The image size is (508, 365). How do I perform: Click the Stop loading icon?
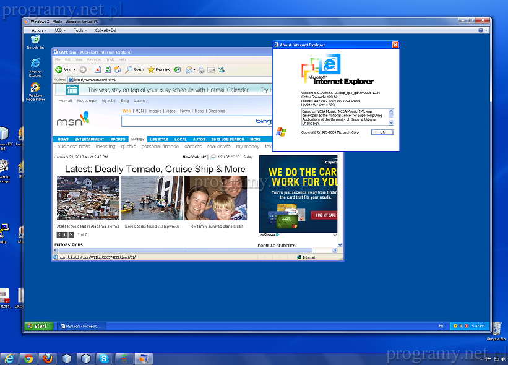point(98,70)
